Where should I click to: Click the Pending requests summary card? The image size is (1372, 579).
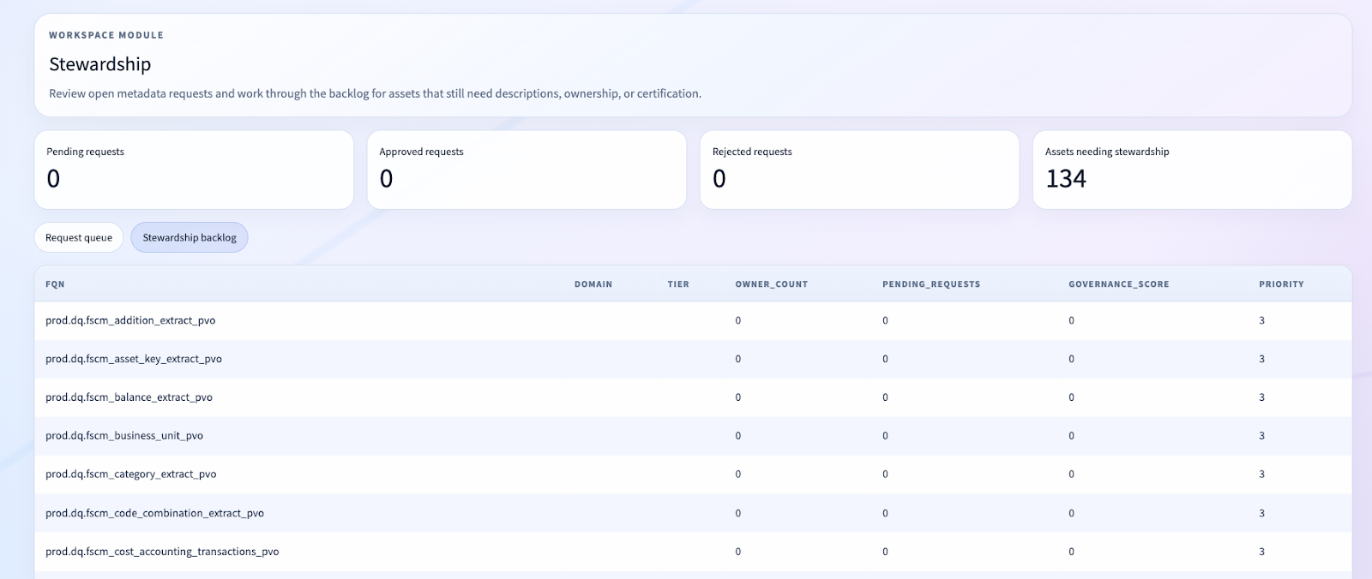(194, 170)
